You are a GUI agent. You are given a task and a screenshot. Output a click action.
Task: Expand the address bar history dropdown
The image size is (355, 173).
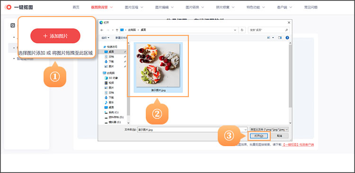point(235,30)
